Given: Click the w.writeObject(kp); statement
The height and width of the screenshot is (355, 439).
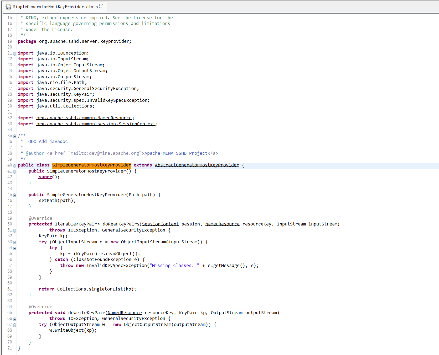Looking at the screenshot, I should 73,330.
